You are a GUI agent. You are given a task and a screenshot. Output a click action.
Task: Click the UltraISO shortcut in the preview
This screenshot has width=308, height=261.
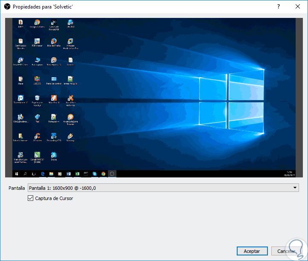pos(70,23)
